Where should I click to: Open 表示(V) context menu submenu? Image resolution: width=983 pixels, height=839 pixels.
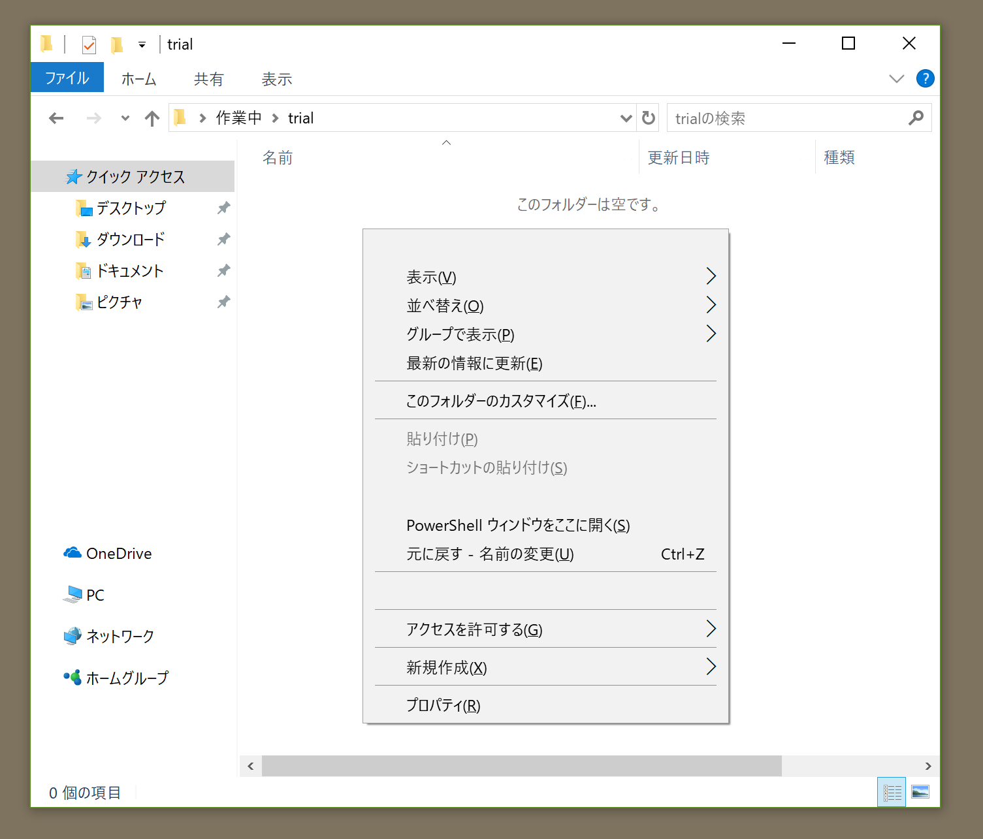pos(545,277)
